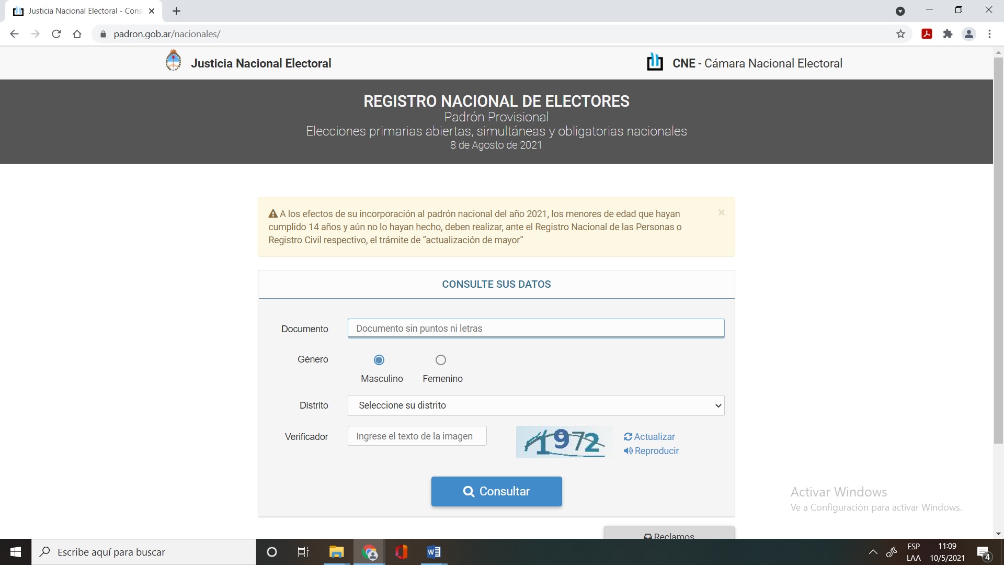Open File Explorer from the taskbar
1004x565 pixels.
pos(336,552)
